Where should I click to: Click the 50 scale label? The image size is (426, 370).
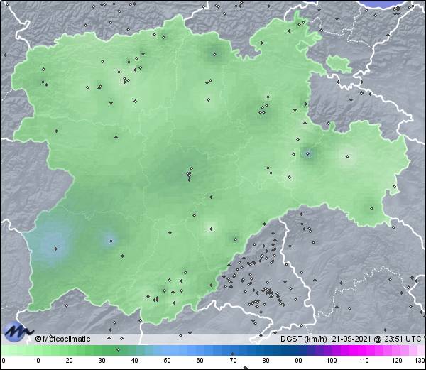pos(167,361)
